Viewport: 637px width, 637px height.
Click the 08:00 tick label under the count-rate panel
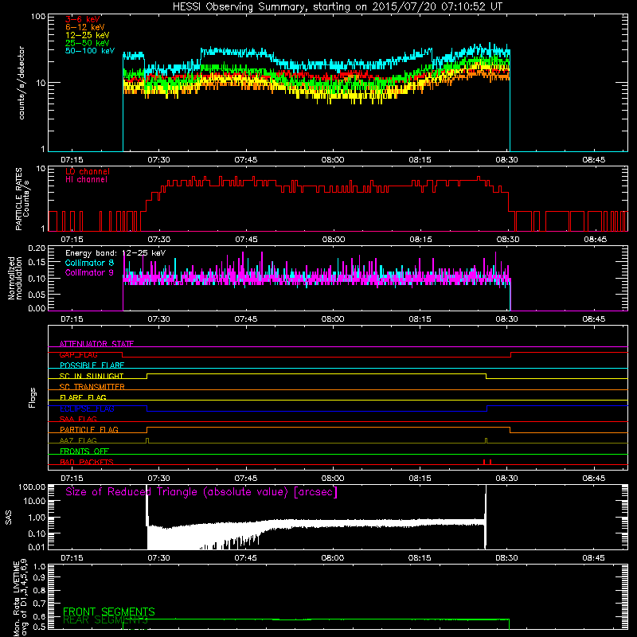point(333,160)
